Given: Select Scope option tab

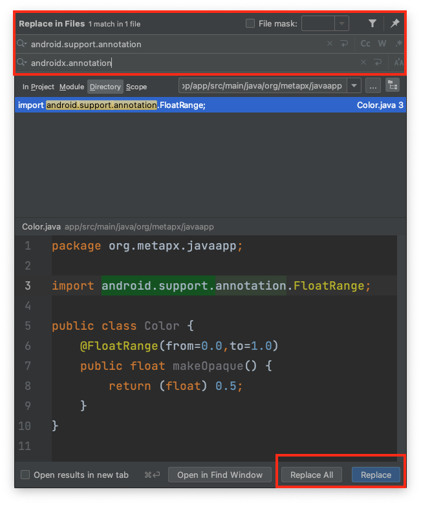Looking at the screenshot, I should [x=136, y=87].
